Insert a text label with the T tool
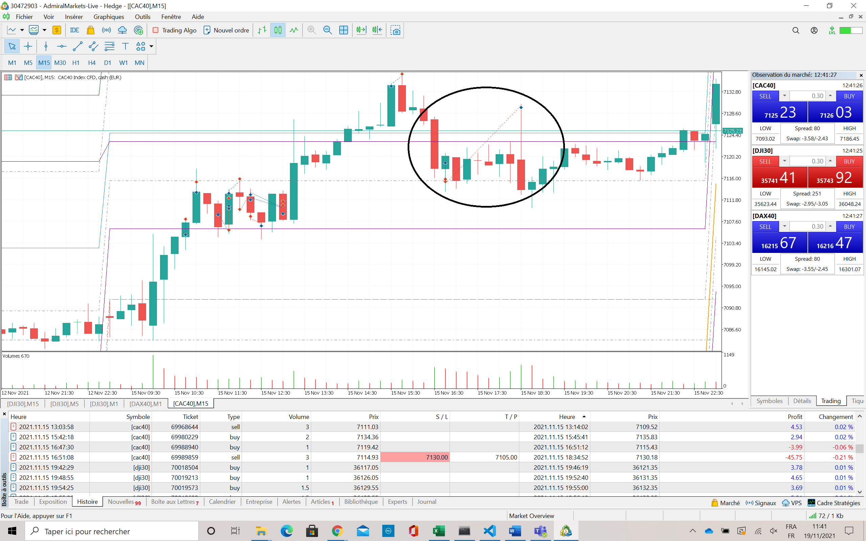The height and width of the screenshot is (541, 866). click(125, 46)
